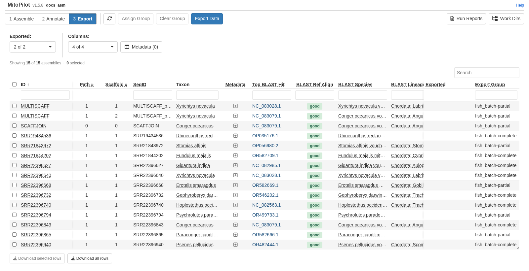The image size is (529, 271).
Task: Expand metadata for SRR21843972 row
Action: pyautogui.click(x=235, y=146)
